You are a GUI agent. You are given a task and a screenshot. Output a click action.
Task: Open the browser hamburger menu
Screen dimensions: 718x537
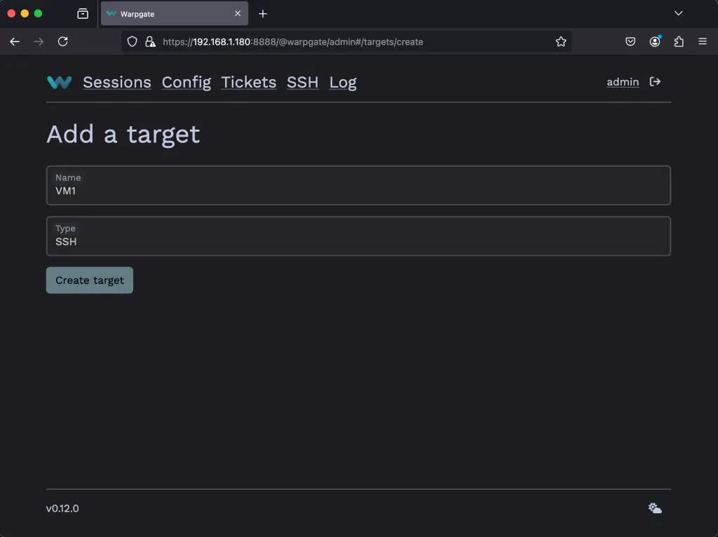(x=703, y=41)
